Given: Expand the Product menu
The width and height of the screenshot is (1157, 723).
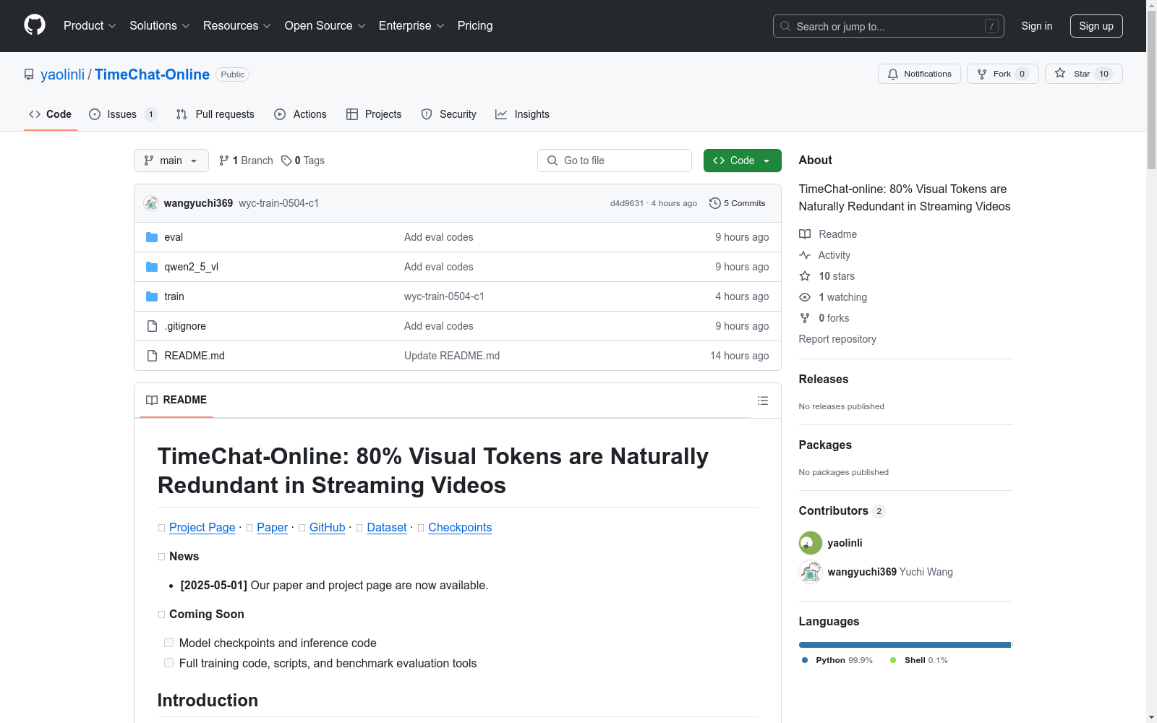Looking at the screenshot, I should point(90,26).
